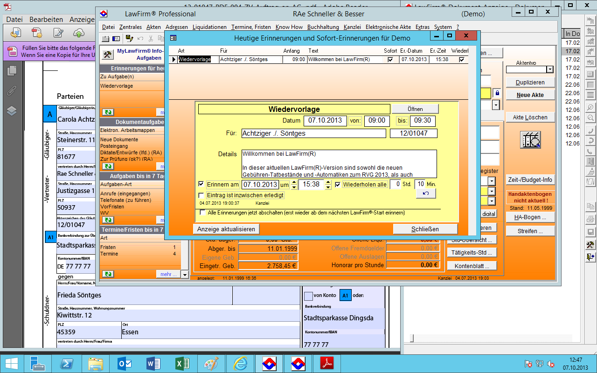Click mehr button under Termine/Fristen
Screen dimensions: 597x373
coord(168,274)
